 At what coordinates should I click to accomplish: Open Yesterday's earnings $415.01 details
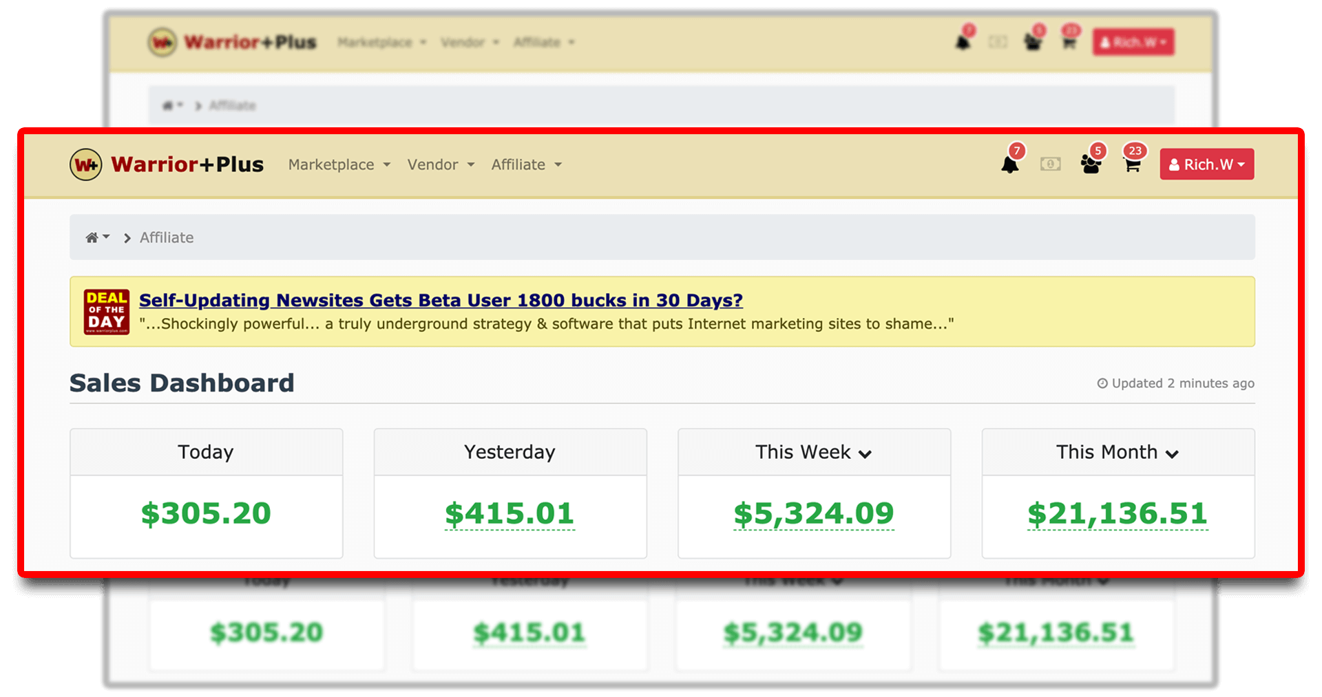click(510, 513)
